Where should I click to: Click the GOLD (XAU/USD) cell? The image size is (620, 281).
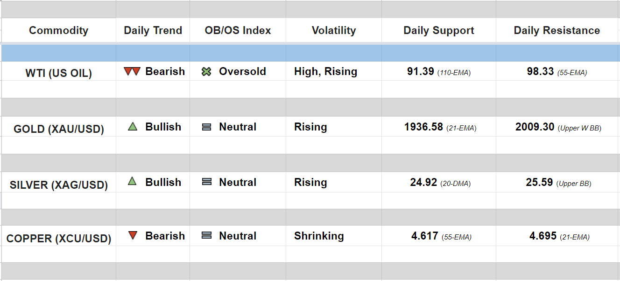coord(58,129)
